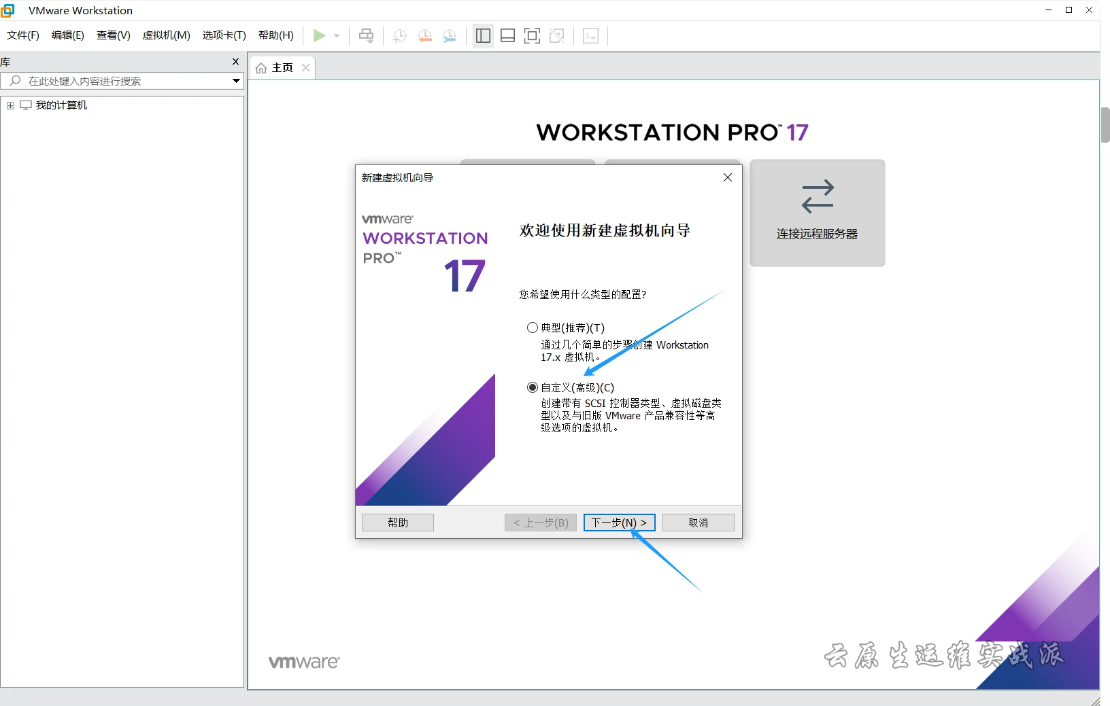Click the take snapshot clock icon
The image size is (1110, 706).
[x=400, y=36]
